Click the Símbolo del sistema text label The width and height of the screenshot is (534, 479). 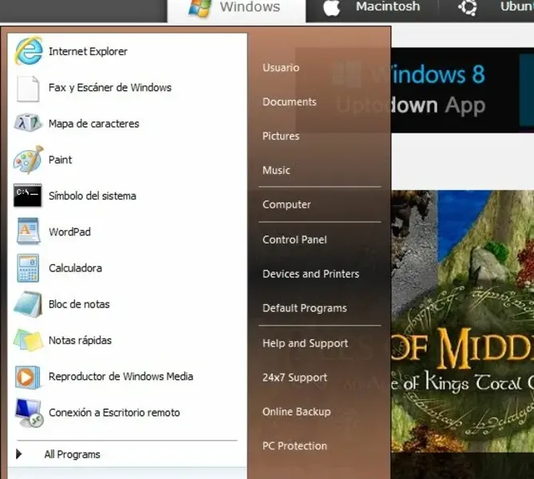pyautogui.click(x=93, y=196)
